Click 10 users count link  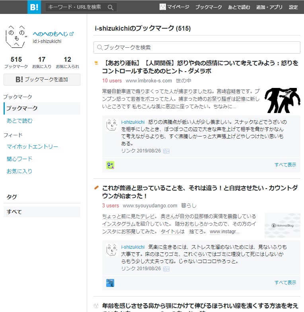point(112,80)
